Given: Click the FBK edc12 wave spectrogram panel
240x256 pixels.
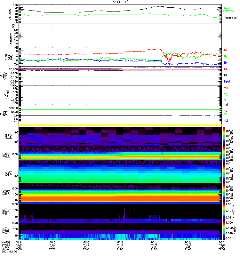Looking at the screenshot, I should pyautogui.click(x=120, y=212).
